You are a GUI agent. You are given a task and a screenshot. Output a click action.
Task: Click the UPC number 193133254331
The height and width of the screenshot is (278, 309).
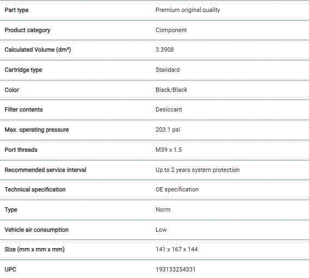[175, 269]
